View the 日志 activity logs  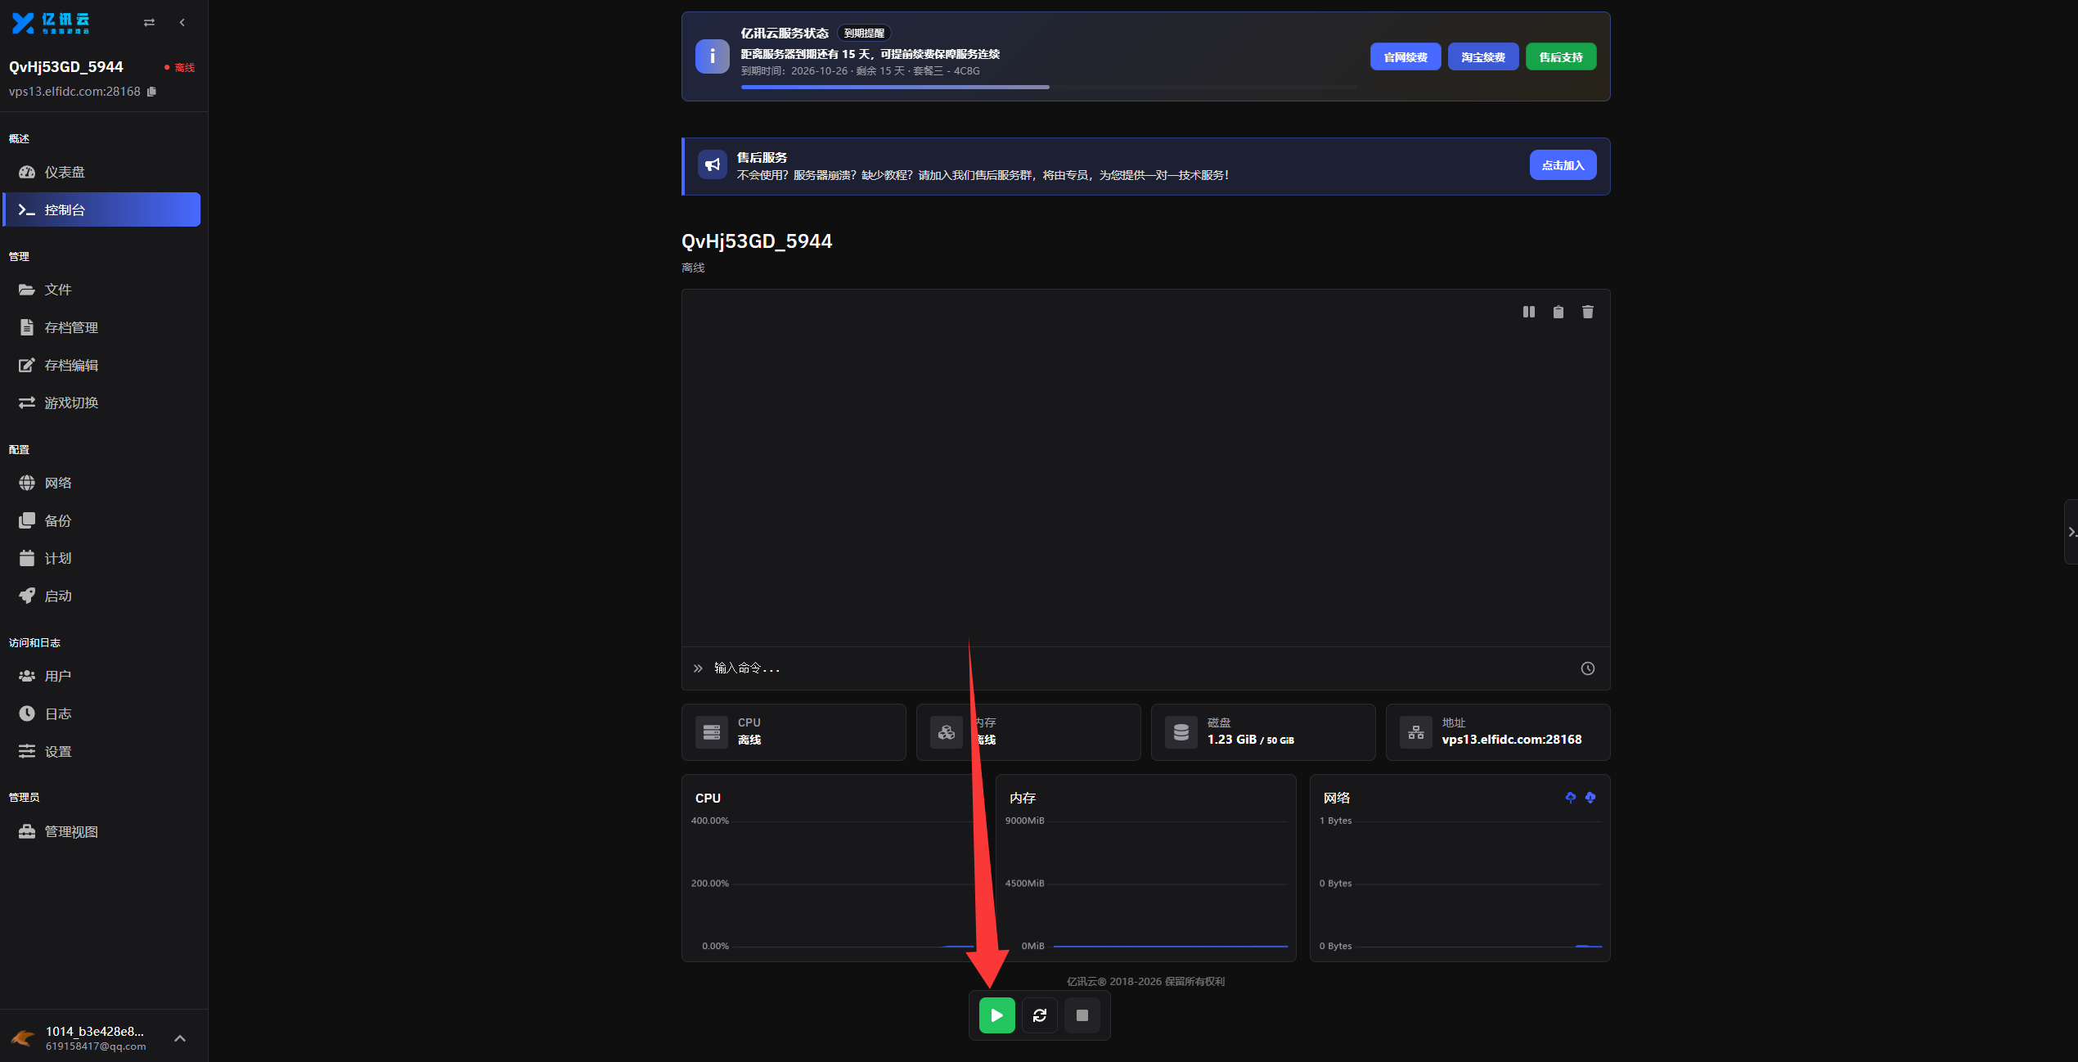pos(102,713)
